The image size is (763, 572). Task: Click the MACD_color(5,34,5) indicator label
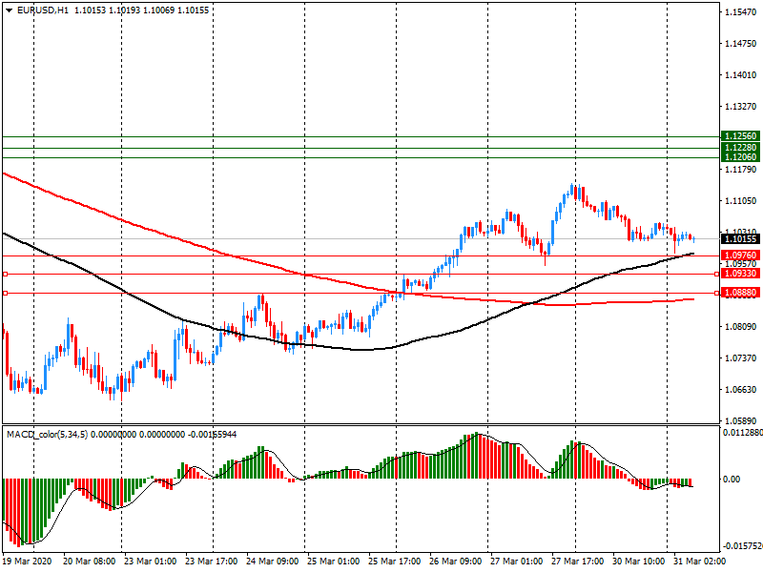pyautogui.click(x=47, y=435)
